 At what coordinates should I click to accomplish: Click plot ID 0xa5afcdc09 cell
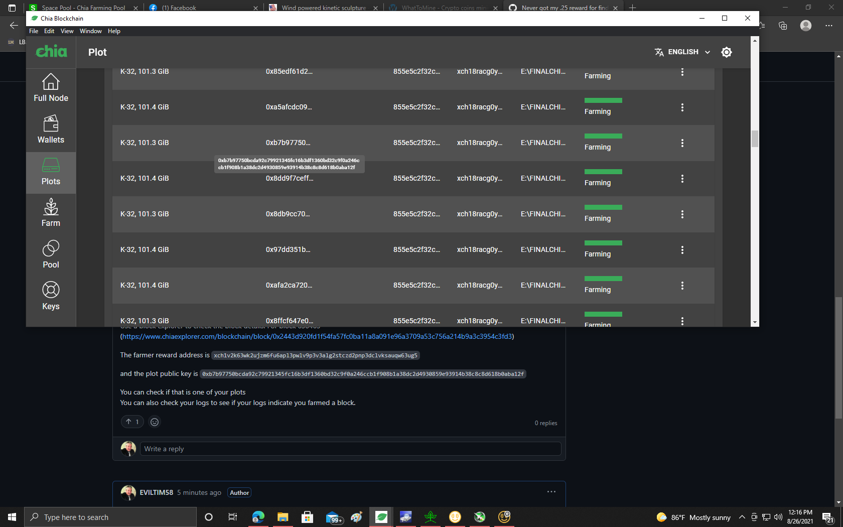click(x=289, y=107)
